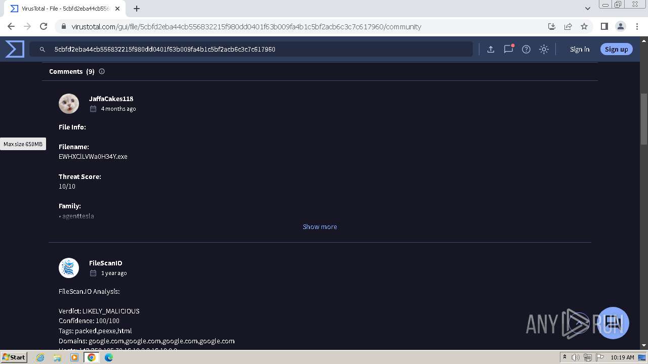Viewport: 648px width, 364px height.
Task: Select the VirusTotal File tab
Action: [65, 9]
